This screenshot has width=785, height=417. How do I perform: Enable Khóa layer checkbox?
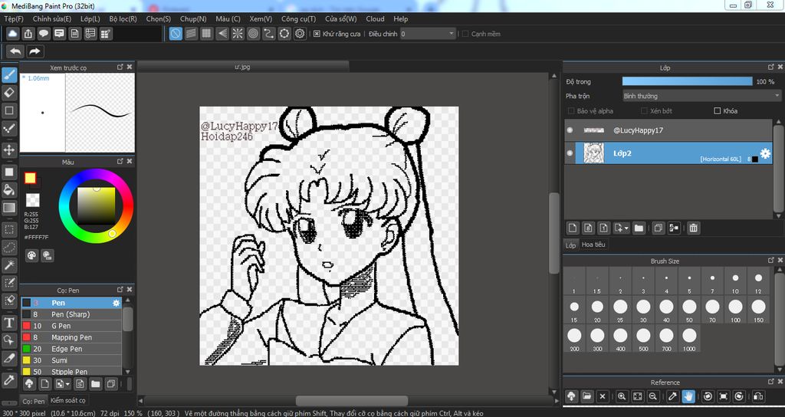coord(718,111)
